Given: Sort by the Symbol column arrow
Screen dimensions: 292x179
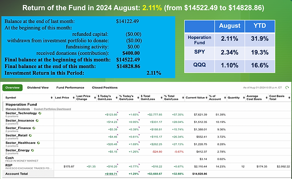Looking at the screenshot, I should tap(52, 98).
